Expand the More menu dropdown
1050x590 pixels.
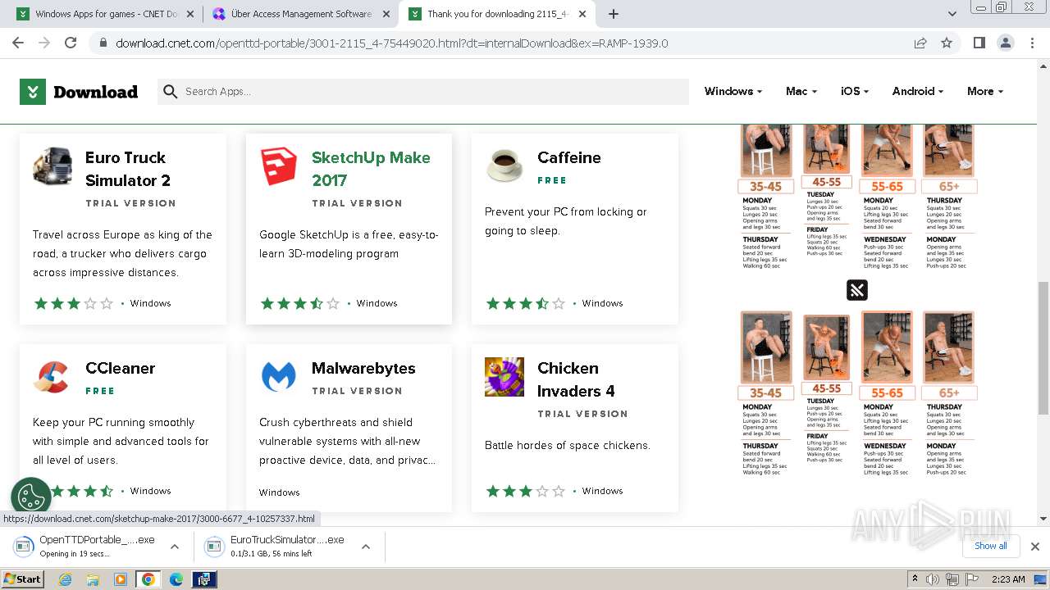985,92
